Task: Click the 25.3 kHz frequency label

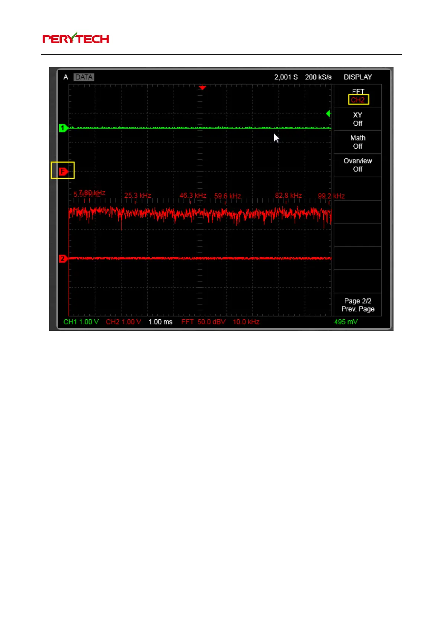Action: [x=138, y=196]
